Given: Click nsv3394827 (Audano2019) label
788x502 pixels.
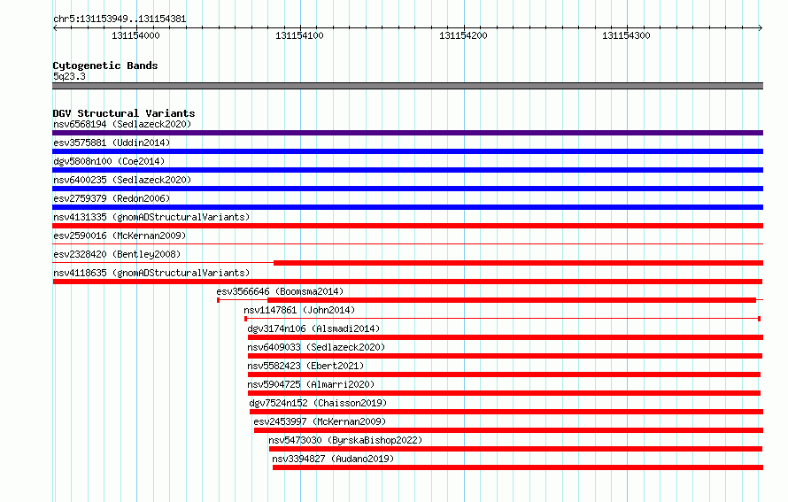Looking at the screenshot, I should click(333, 459).
